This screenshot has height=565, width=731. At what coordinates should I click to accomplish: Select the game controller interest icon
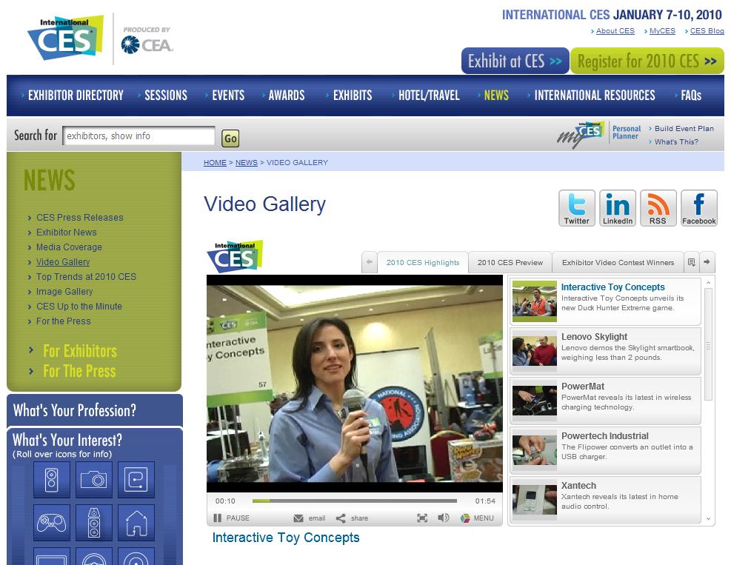click(x=52, y=523)
